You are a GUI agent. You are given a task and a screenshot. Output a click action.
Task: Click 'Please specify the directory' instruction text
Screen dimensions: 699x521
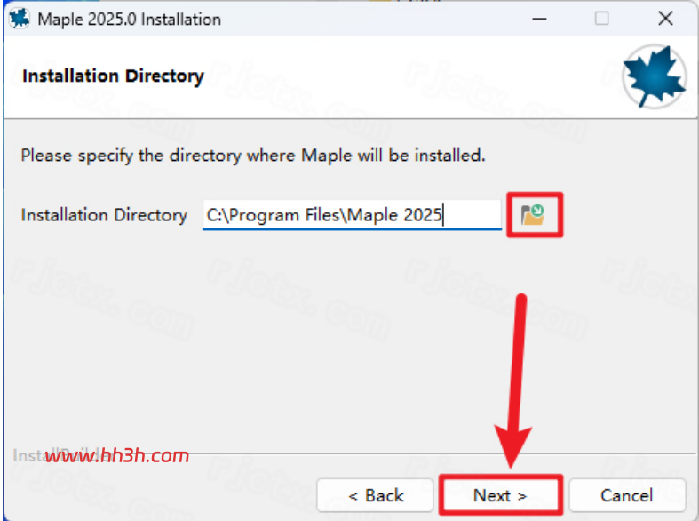point(253,156)
